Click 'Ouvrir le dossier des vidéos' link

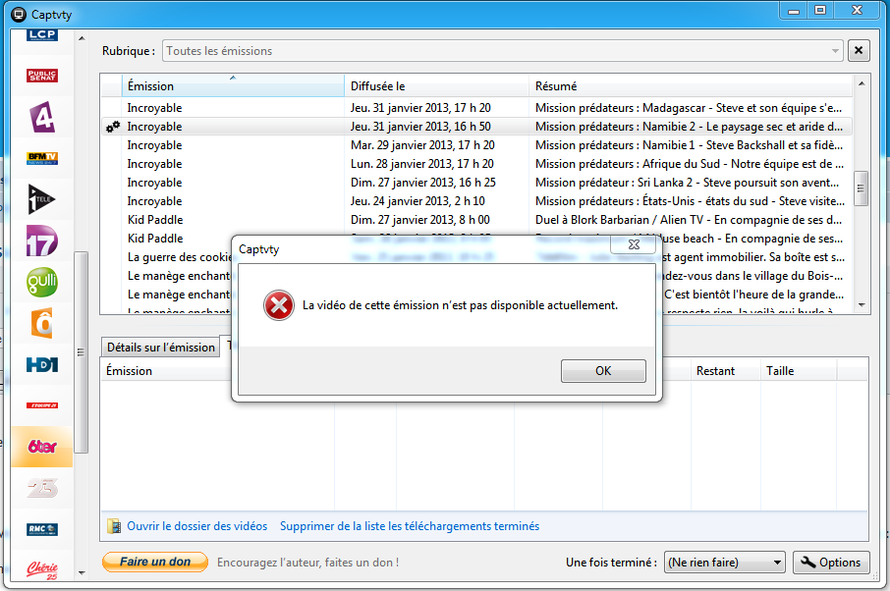(196, 526)
